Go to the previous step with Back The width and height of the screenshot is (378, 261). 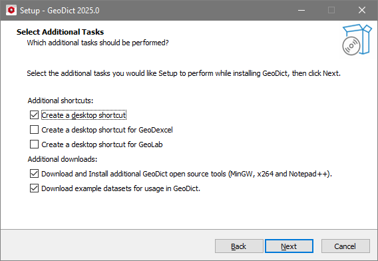(239, 246)
